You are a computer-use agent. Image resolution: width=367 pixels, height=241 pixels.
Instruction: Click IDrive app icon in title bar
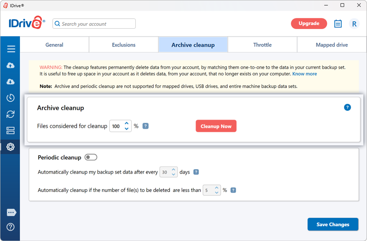point(5,5)
